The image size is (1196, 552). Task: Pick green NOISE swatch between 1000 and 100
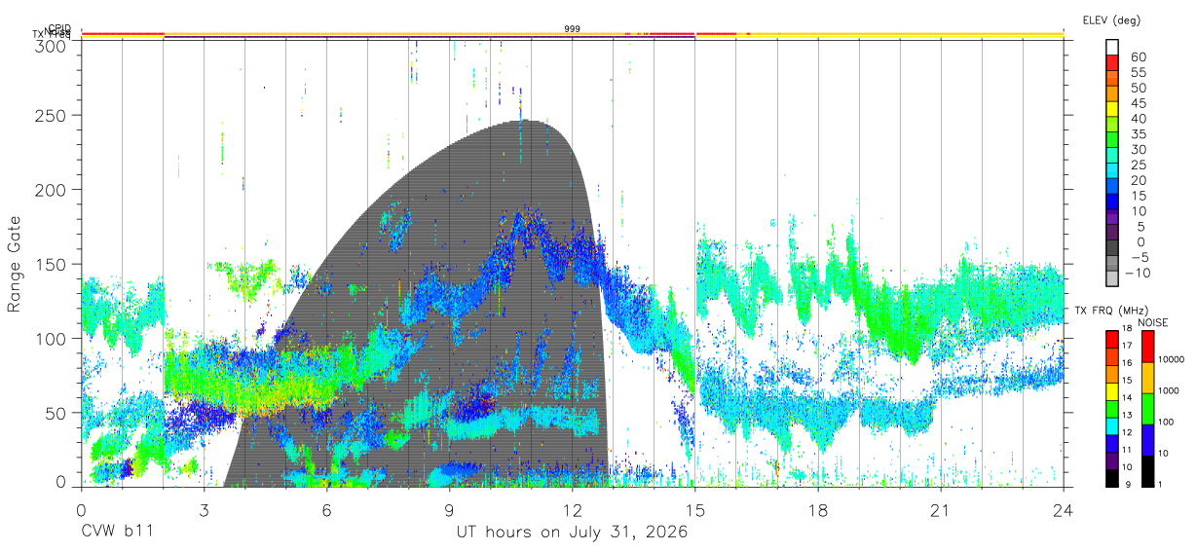[x=1148, y=409]
